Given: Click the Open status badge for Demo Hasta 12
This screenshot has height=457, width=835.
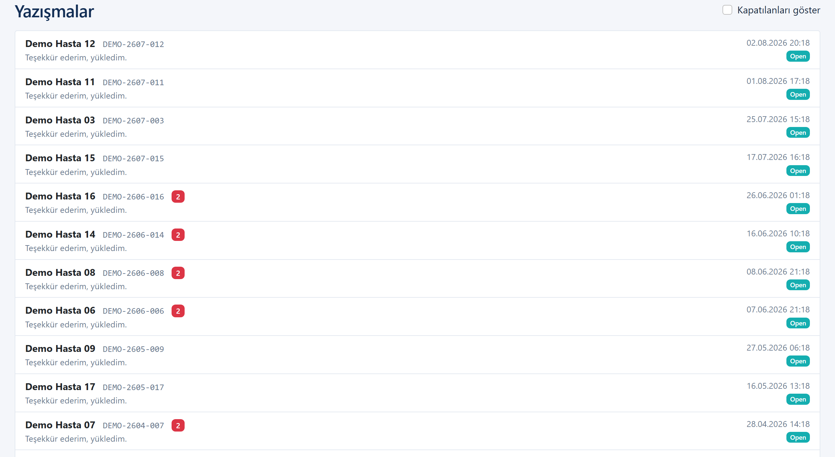Looking at the screenshot, I should (798, 56).
